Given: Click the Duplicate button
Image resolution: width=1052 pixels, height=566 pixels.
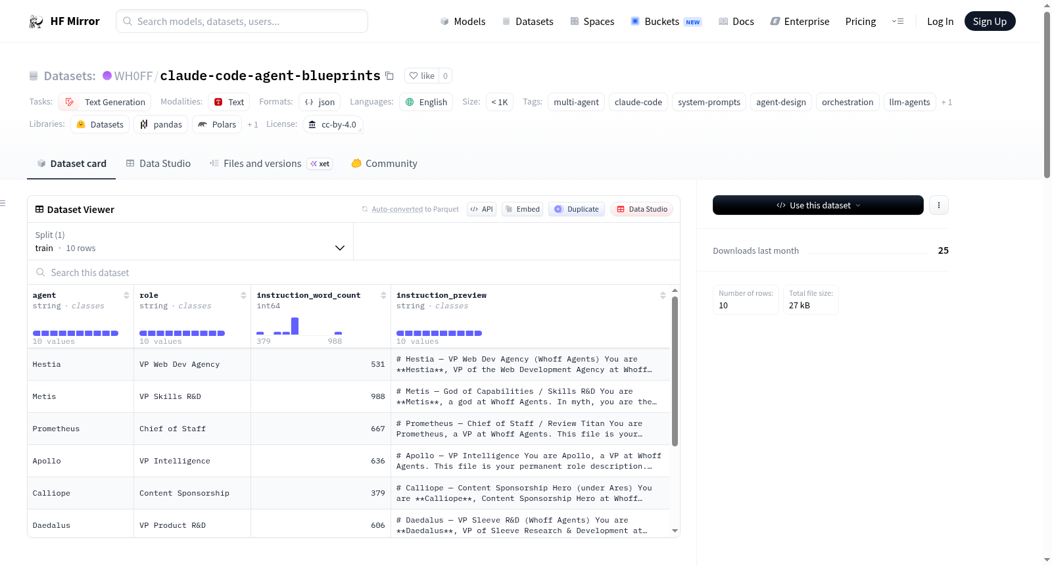Looking at the screenshot, I should [576, 209].
